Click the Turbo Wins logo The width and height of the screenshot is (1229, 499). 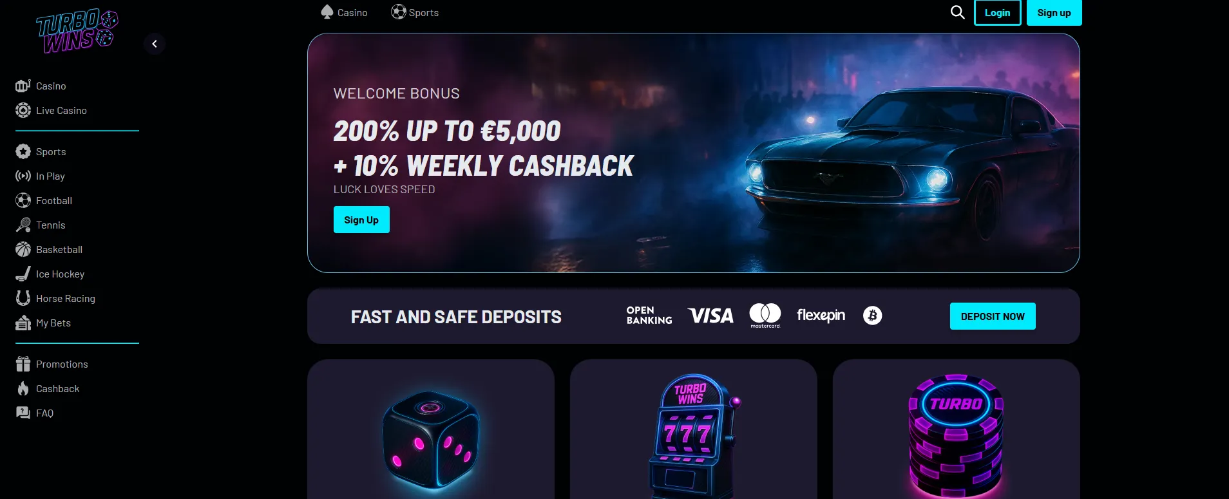click(77, 31)
